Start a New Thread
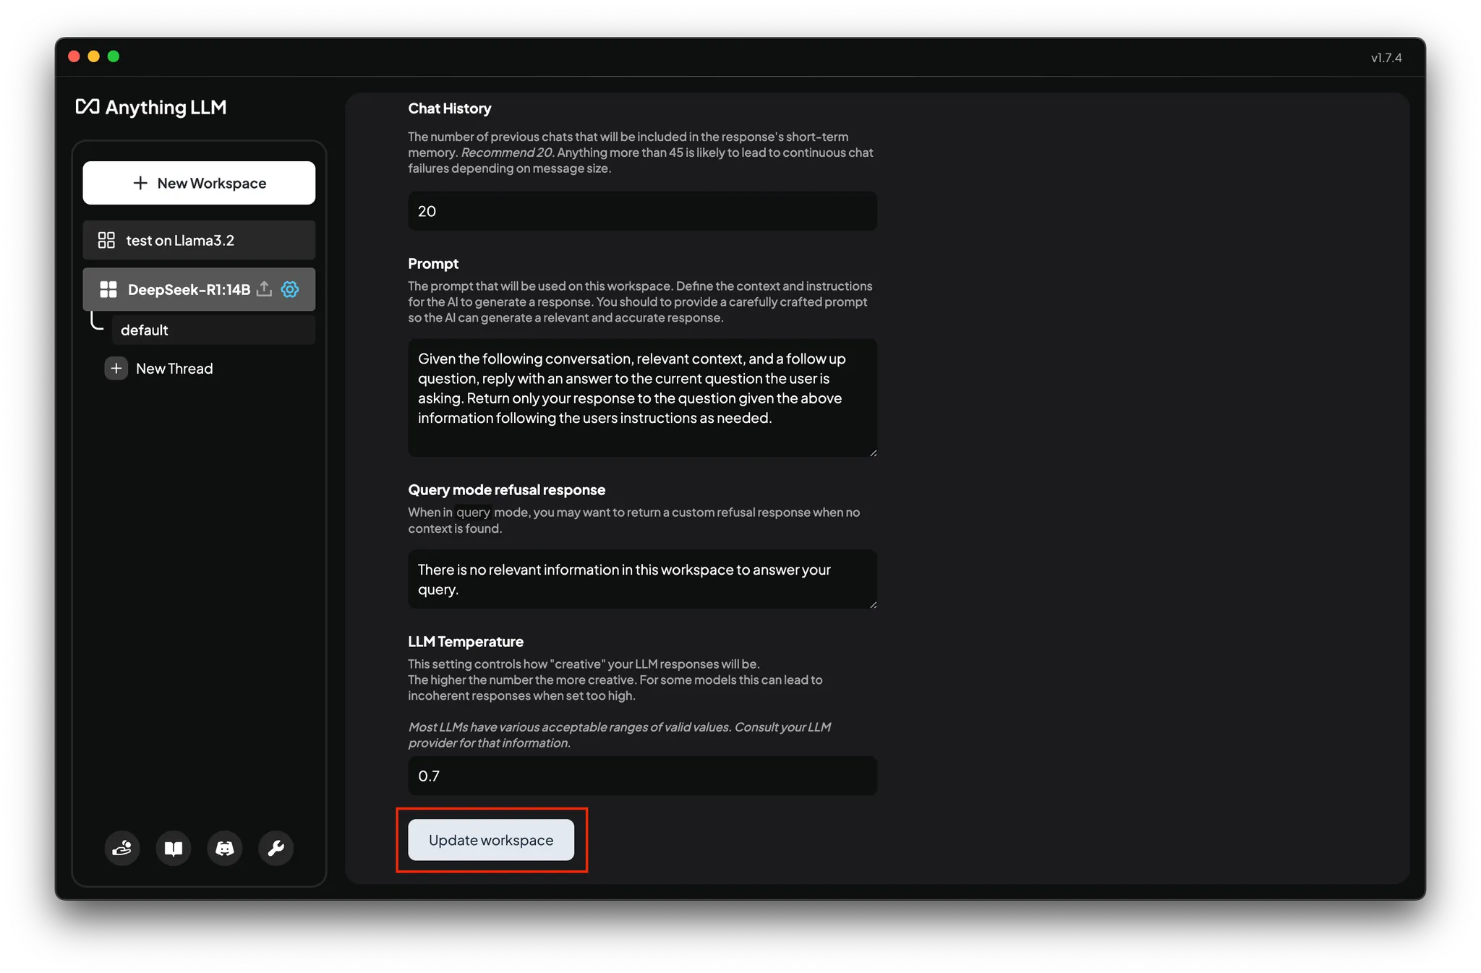Image resolution: width=1481 pixels, height=973 pixels. click(174, 369)
